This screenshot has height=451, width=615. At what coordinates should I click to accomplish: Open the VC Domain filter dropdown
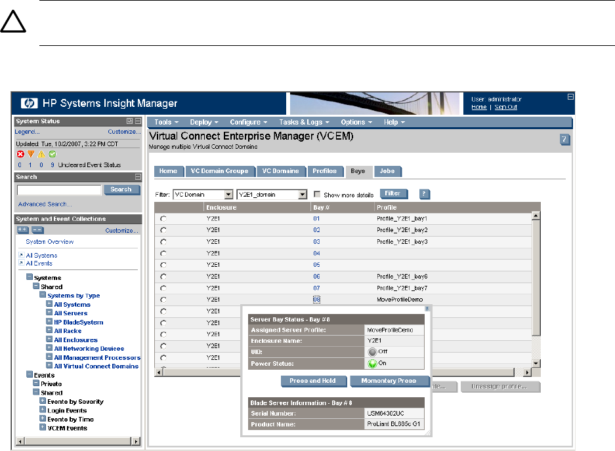pos(228,195)
